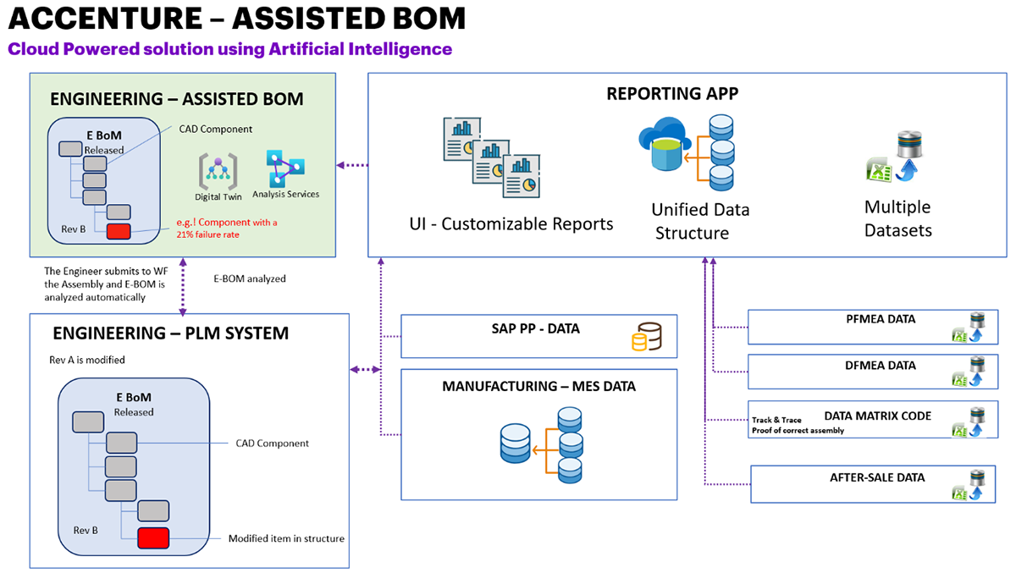1016x573 pixels.
Task: Select top-level gray node in PLM E BoM
Action: pos(89,421)
